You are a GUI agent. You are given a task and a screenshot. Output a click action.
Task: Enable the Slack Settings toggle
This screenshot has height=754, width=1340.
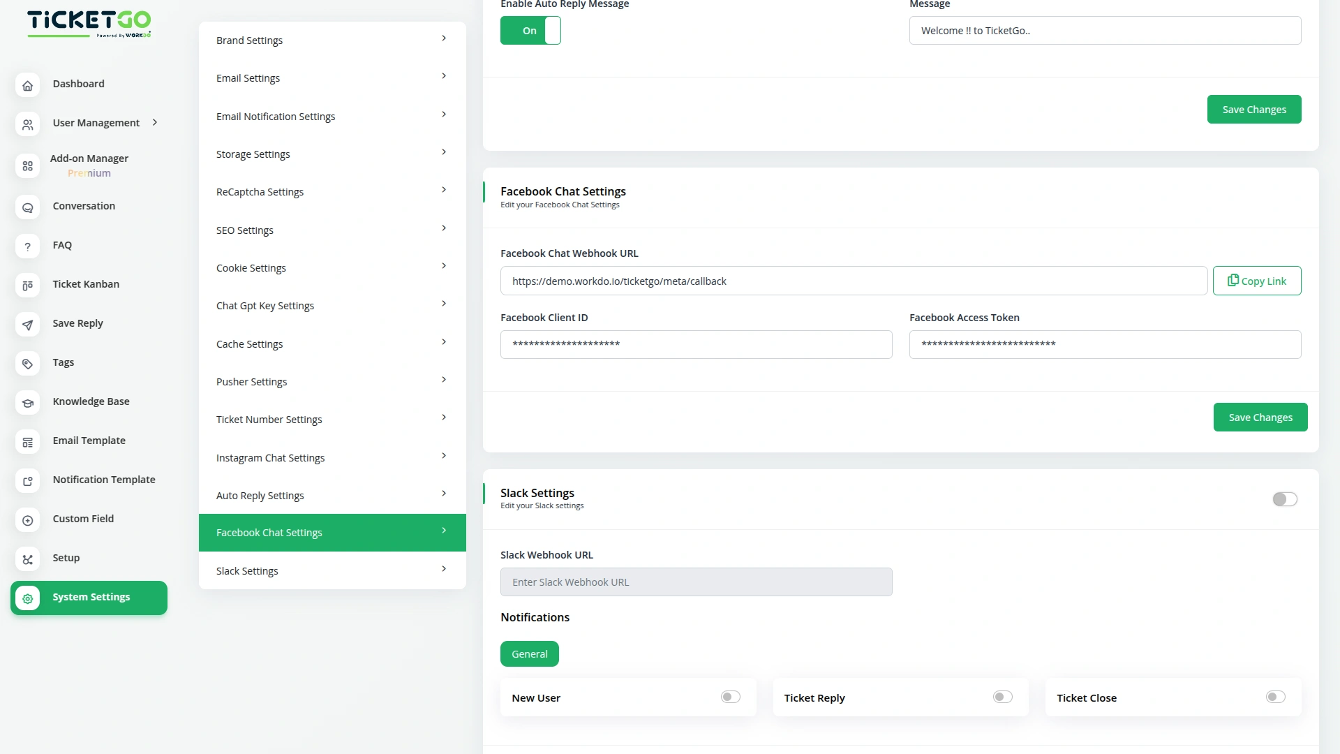point(1284,499)
